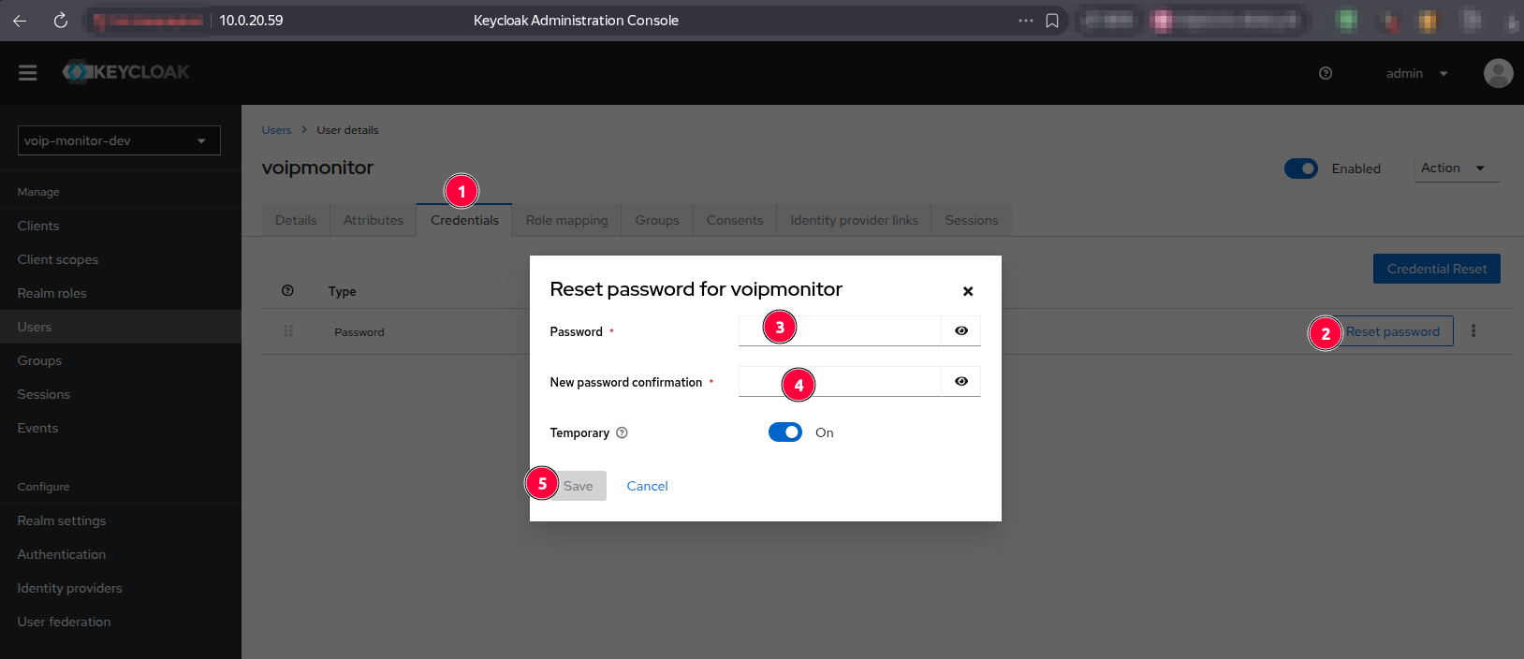
Task: Click the Keycloak logo
Action: point(126,72)
